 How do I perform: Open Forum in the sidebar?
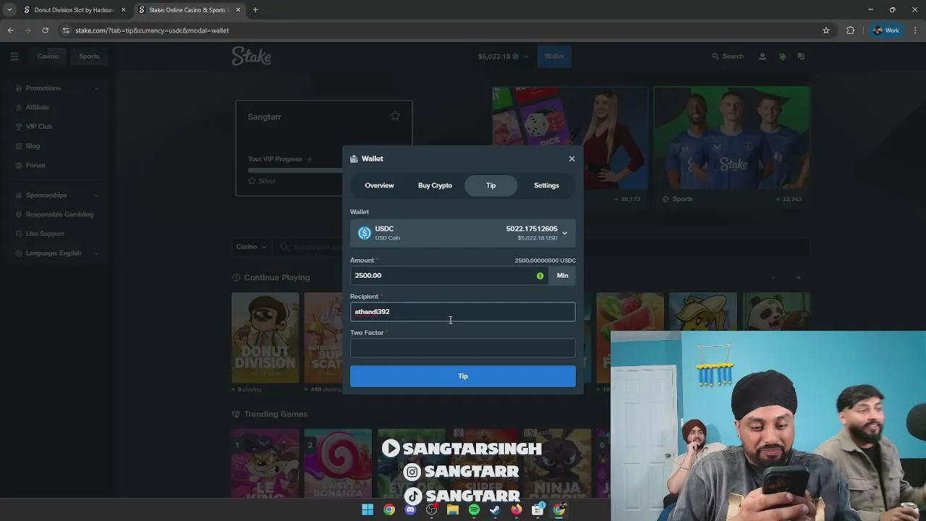(x=56, y=165)
